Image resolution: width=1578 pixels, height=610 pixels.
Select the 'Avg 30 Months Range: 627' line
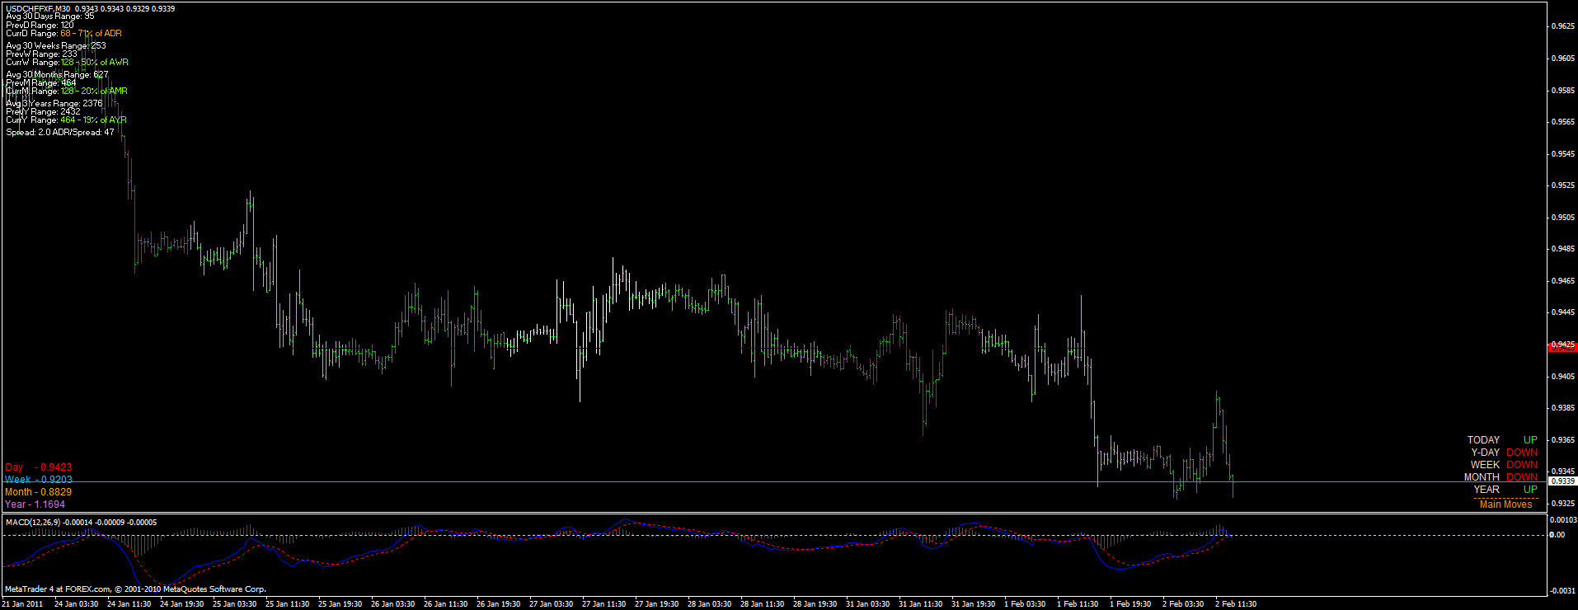point(57,75)
